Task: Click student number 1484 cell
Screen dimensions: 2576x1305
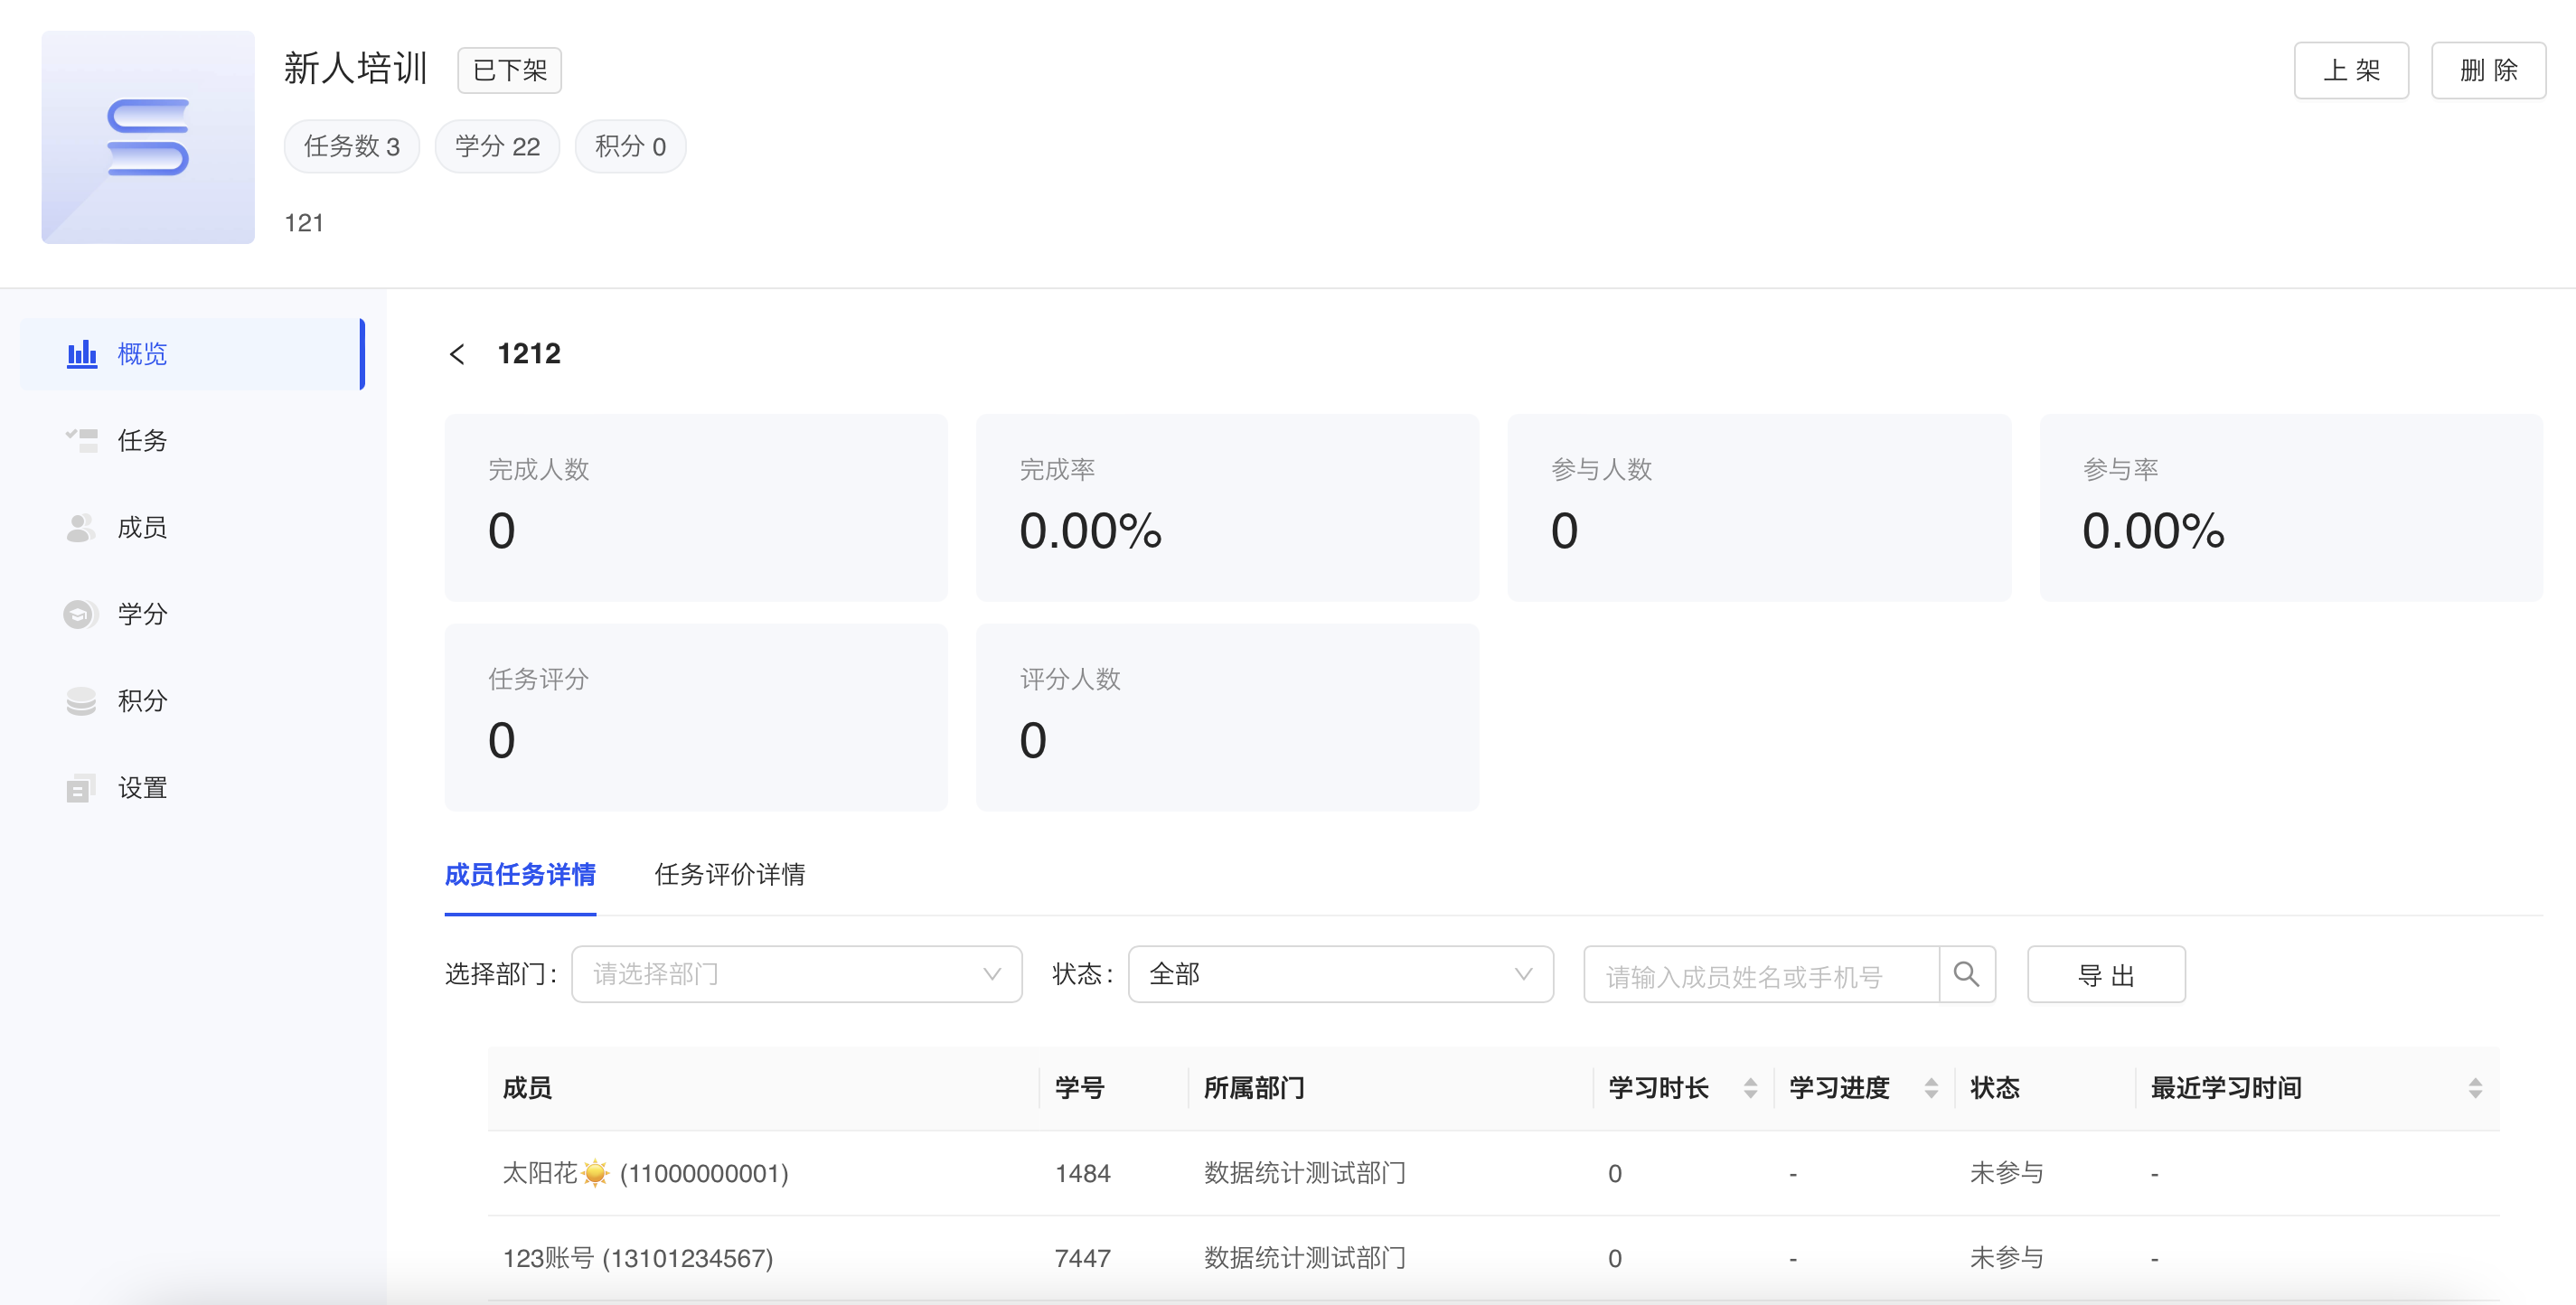Action: click(x=1082, y=1173)
